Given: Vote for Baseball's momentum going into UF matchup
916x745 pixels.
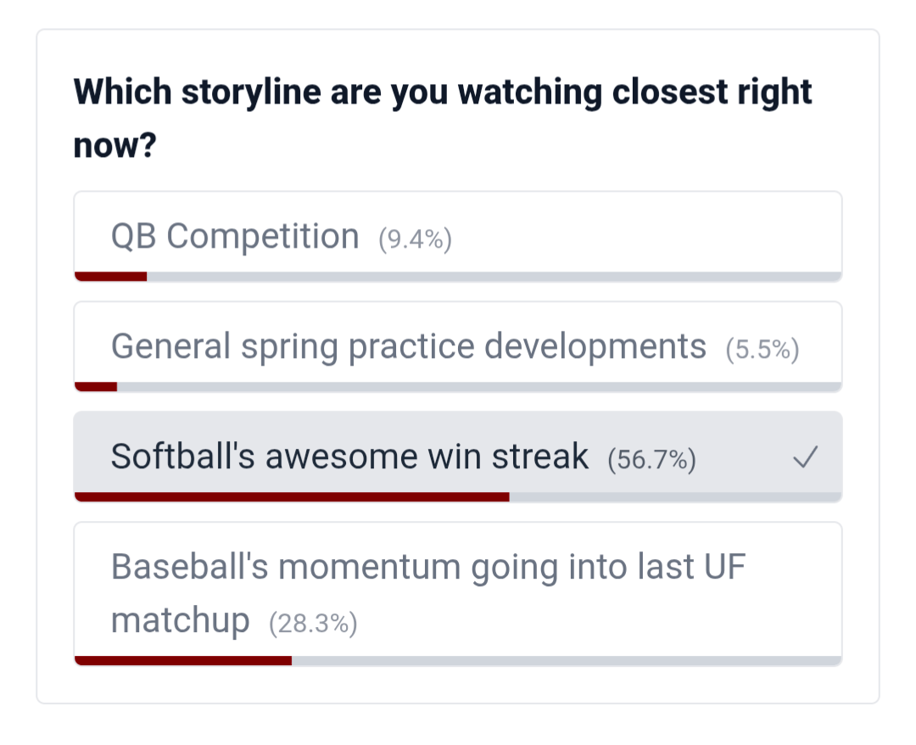Looking at the screenshot, I should pyautogui.click(x=427, y=567).
